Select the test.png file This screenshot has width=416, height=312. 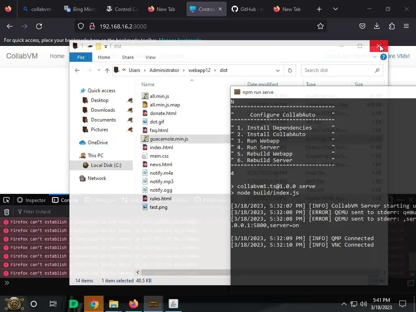pos(158,207)
